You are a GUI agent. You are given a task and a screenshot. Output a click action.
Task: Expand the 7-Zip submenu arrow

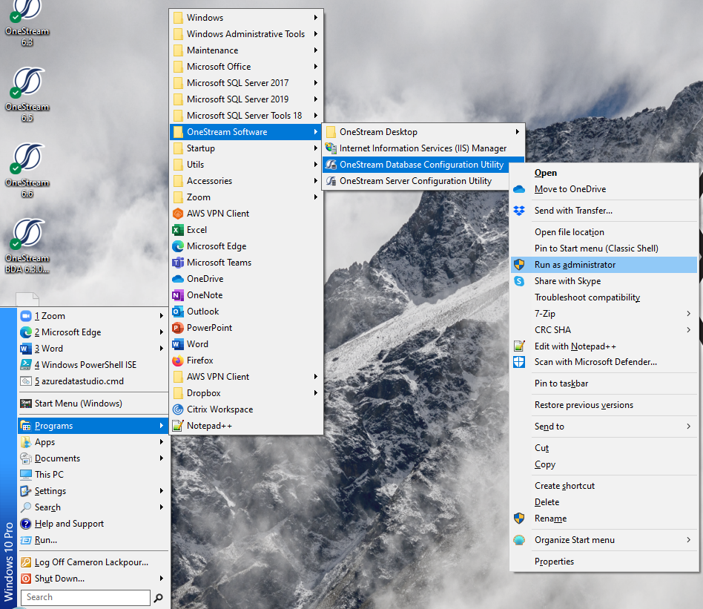point(689,314)
